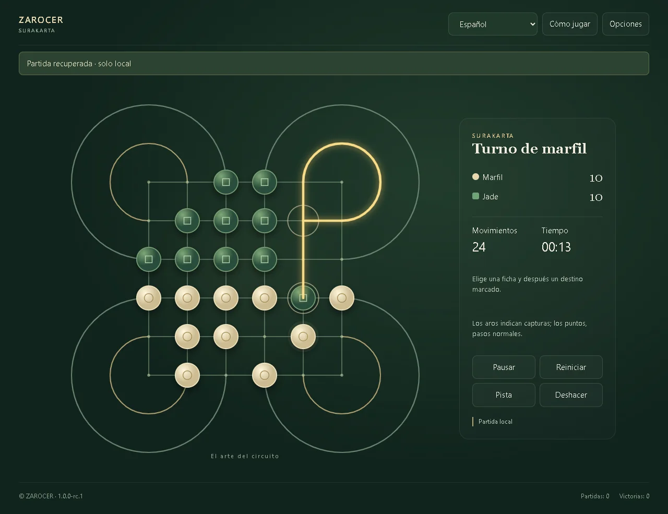Viewport: 668px width, 514px height.
Task: Choose the leftmost ivory piece in the fourth row
Action: coord(149,298)
